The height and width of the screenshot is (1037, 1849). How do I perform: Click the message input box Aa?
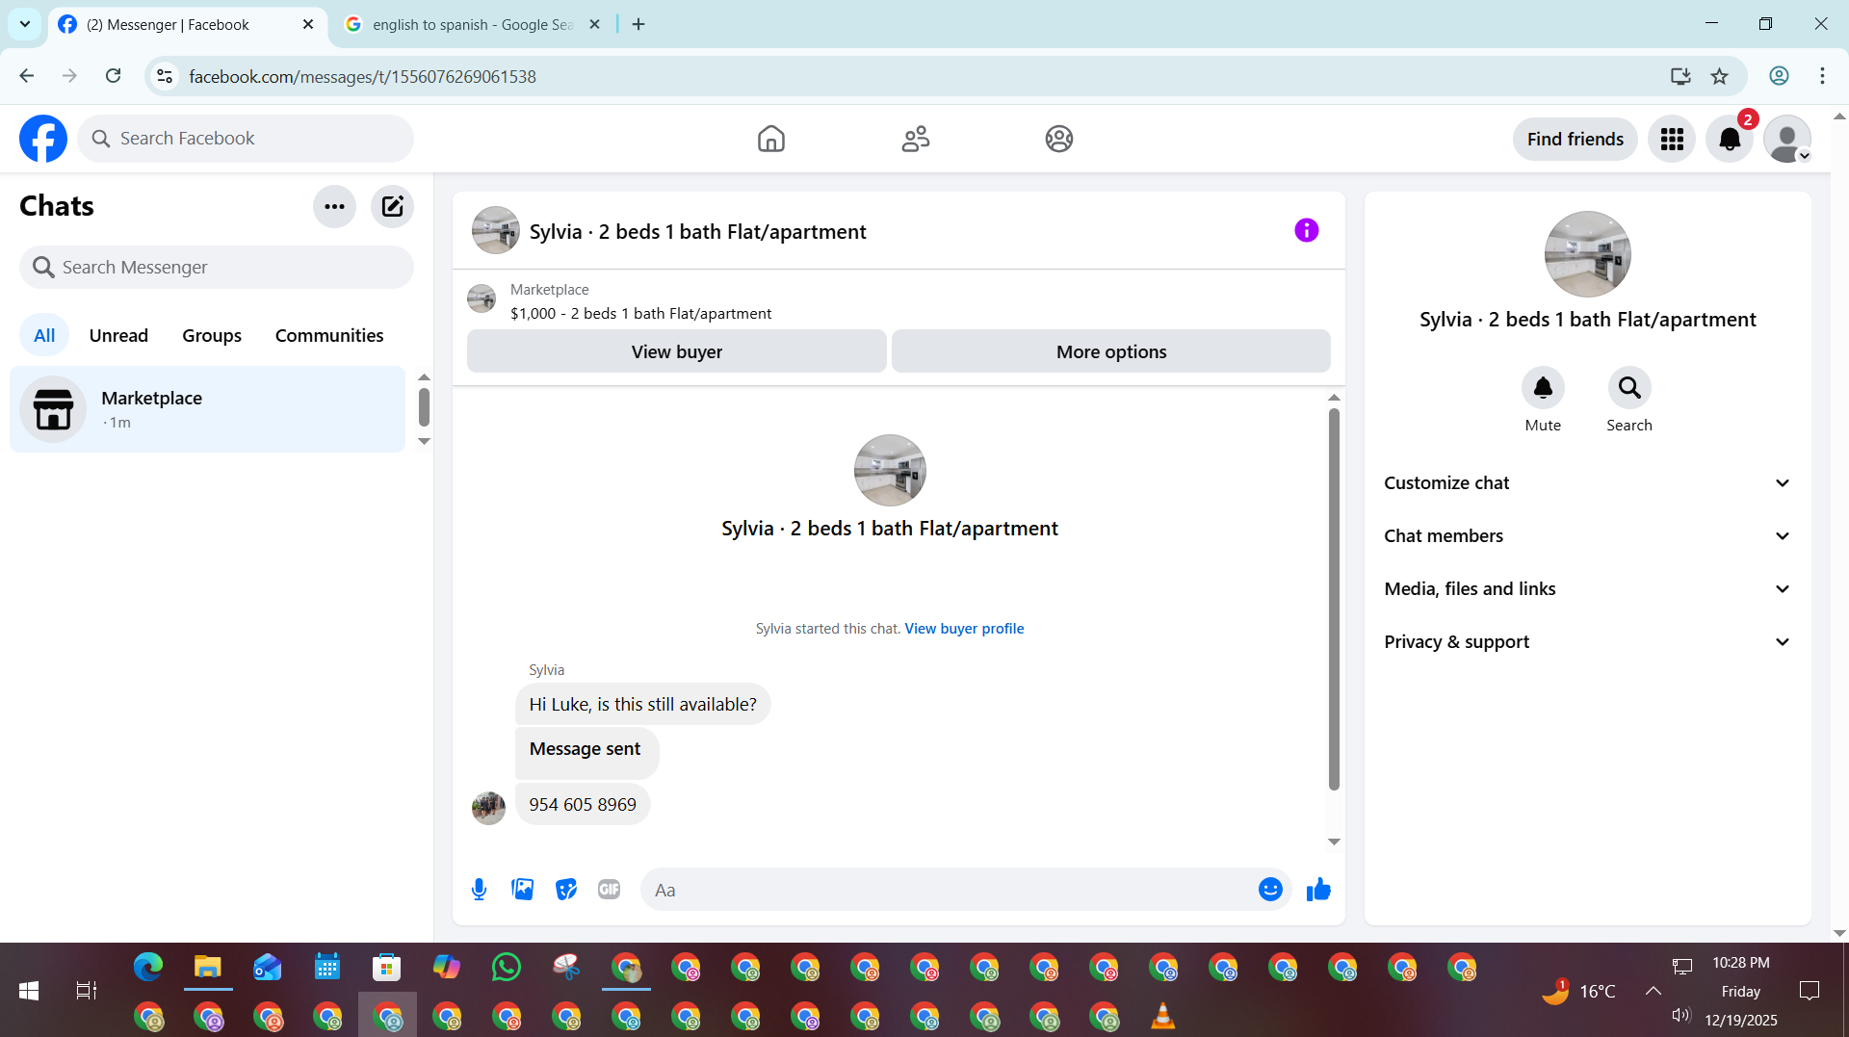[x=949, y=890]
